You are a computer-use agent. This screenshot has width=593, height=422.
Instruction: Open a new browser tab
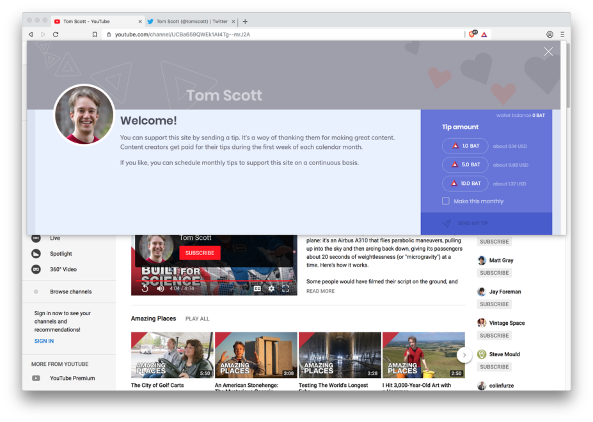pos(245,21)
